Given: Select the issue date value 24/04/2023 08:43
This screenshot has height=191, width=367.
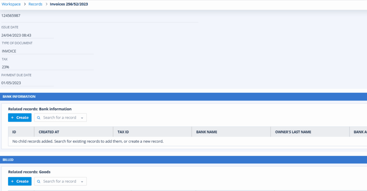Looking at the screenshot, I should click(x=16, y=35).
